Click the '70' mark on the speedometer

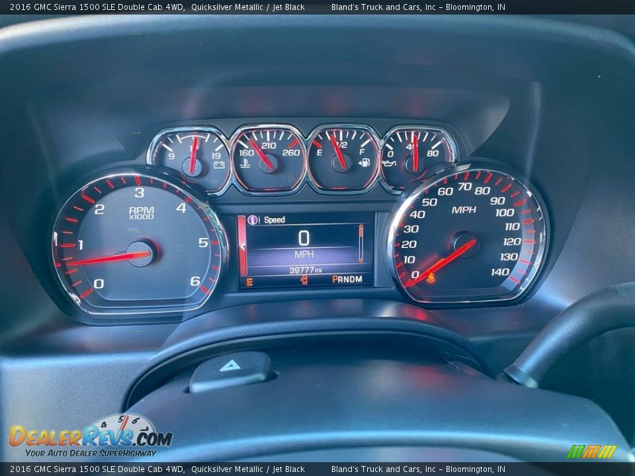point(464,186)
